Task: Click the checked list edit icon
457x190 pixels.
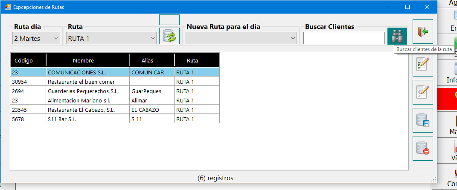Action: point(422,64)
